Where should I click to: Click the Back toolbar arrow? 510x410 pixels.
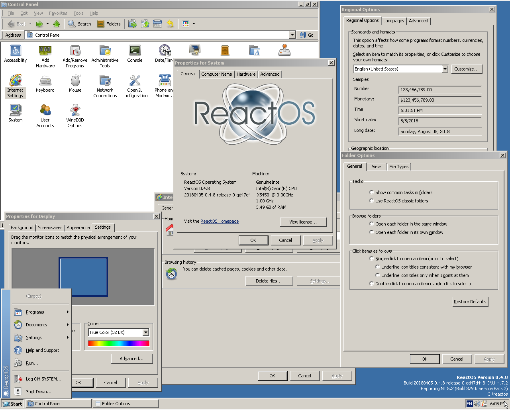[16, 24]
